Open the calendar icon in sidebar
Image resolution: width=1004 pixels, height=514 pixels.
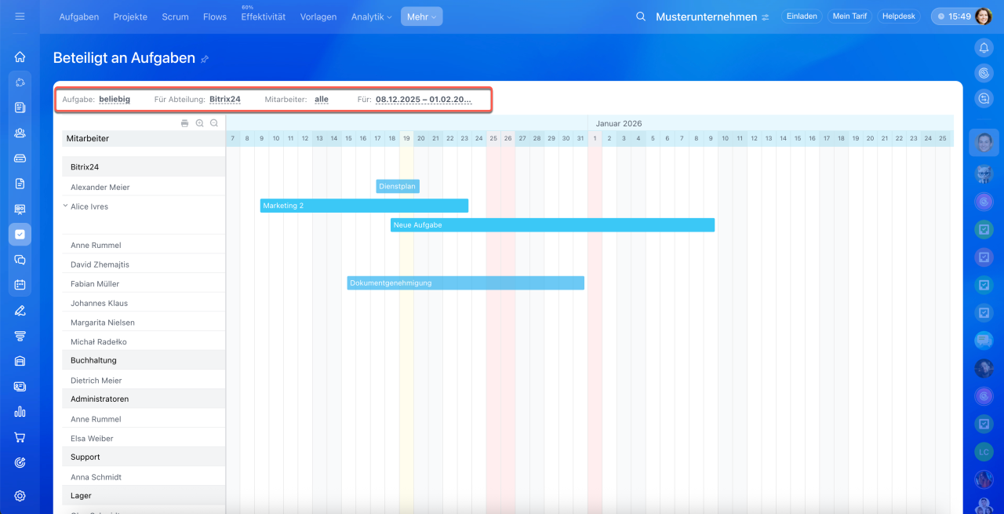pyautogui.click(x=20, y=285)
